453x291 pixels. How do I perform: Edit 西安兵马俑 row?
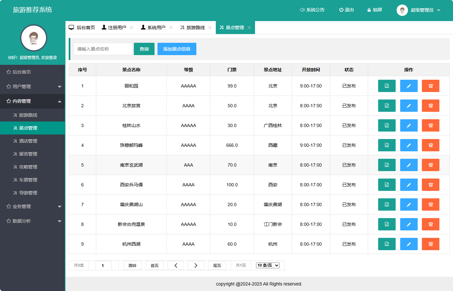coord(409,185)
